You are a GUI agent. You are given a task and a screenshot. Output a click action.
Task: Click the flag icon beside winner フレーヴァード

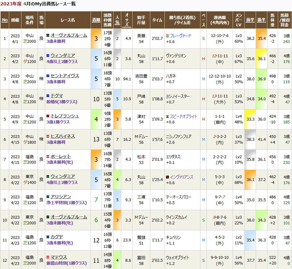click(x=167, y=36)
